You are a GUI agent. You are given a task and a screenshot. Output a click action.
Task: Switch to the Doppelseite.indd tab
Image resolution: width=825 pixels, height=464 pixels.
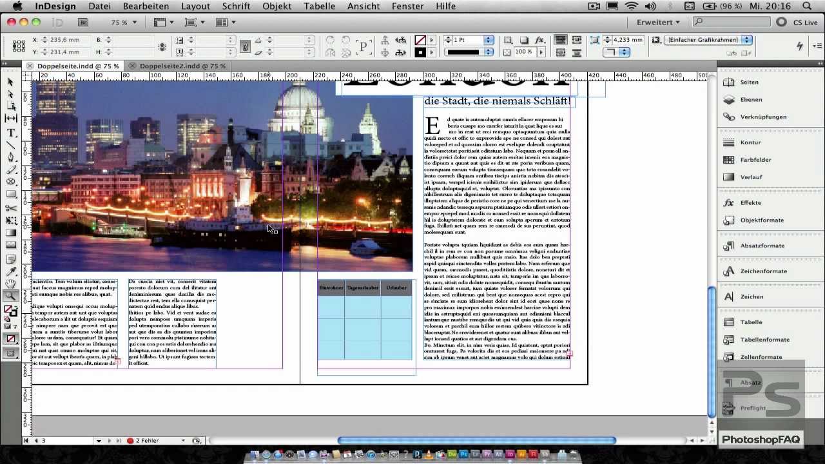point(78,66)
